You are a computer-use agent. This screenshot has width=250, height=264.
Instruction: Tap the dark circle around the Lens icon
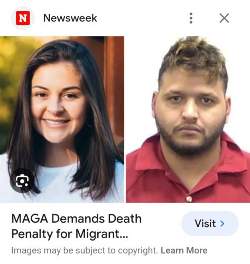(x=22, y=181)
